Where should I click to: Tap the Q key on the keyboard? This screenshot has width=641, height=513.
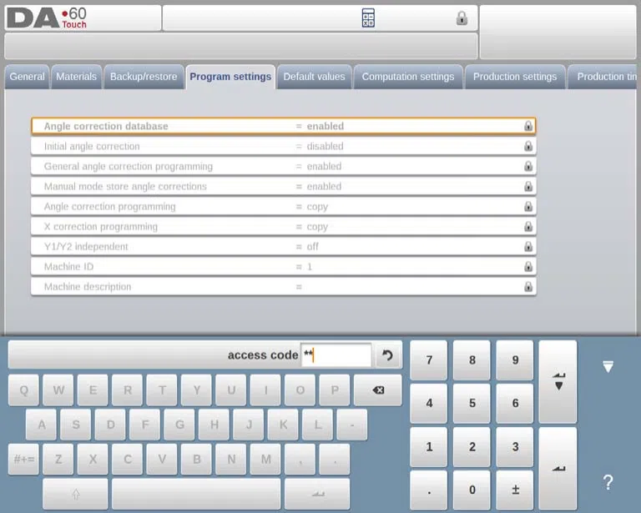pos(23,390)
